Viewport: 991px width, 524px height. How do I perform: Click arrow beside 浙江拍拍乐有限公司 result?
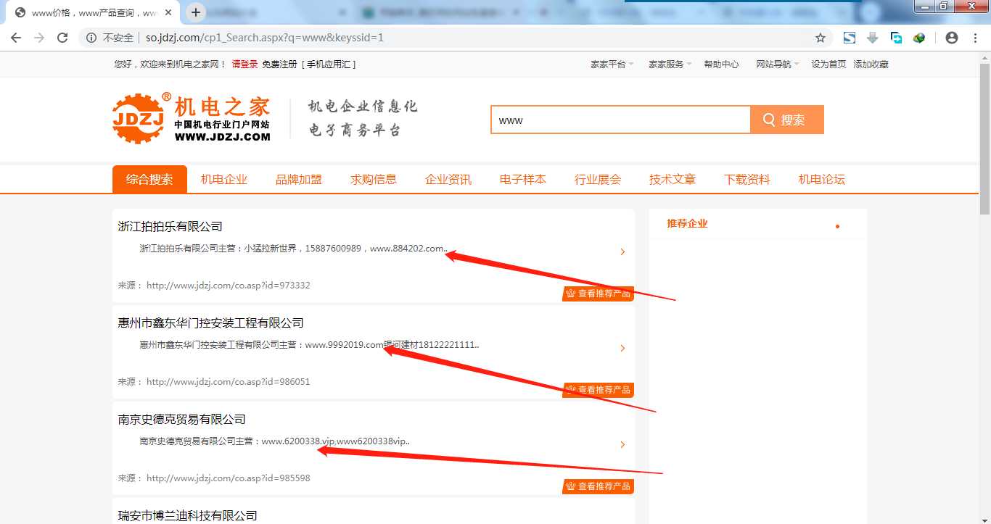(x=622, y=252)
